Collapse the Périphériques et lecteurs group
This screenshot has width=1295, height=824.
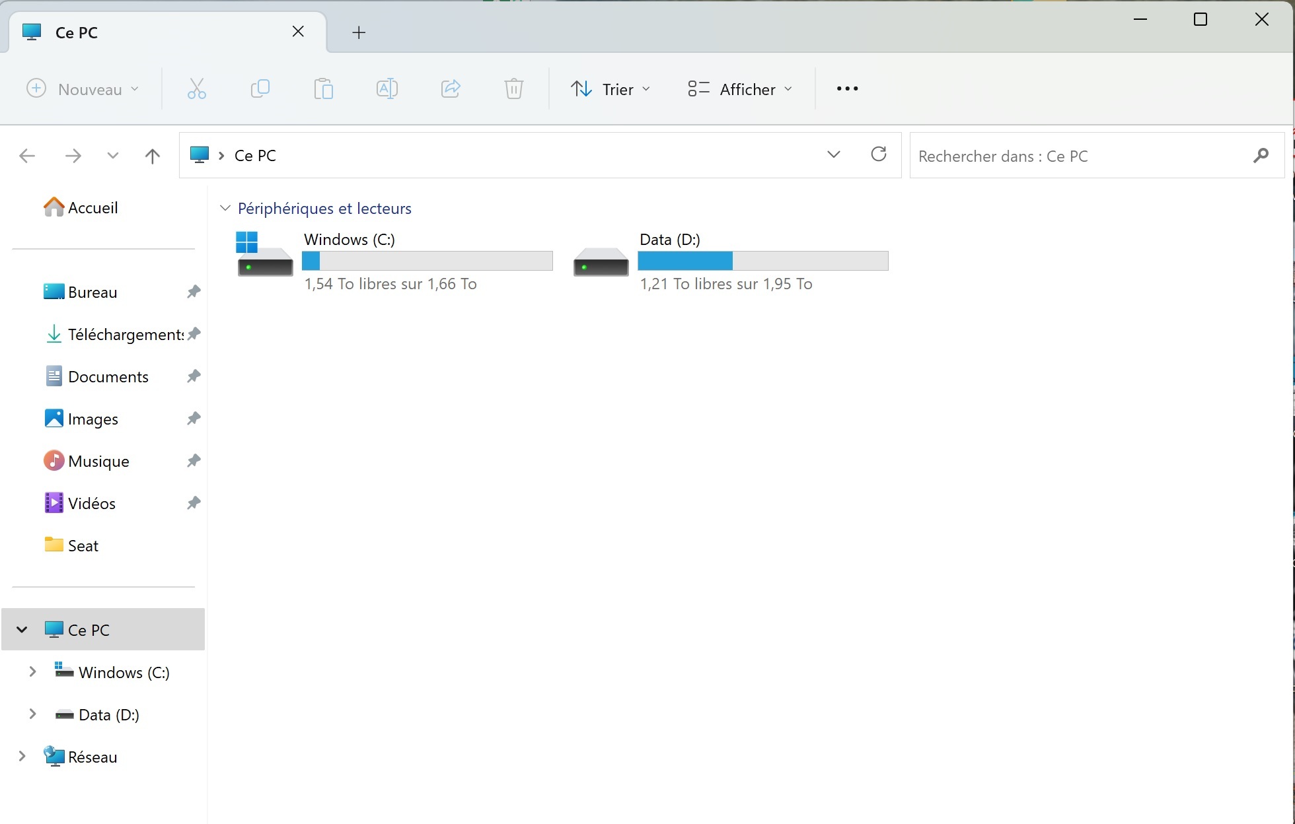[x=225, y=209]
